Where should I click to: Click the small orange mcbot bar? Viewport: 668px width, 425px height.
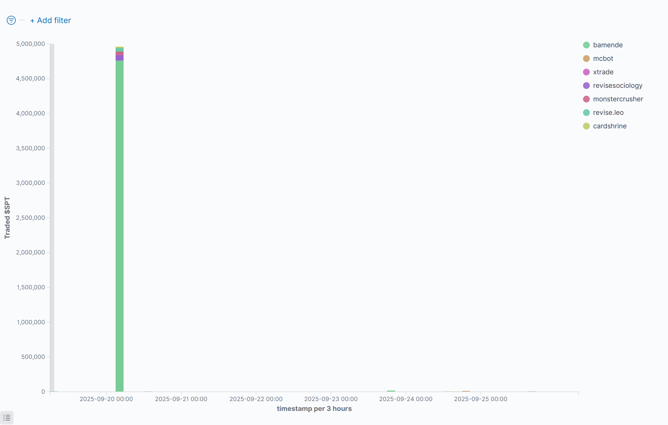(466, 391)
